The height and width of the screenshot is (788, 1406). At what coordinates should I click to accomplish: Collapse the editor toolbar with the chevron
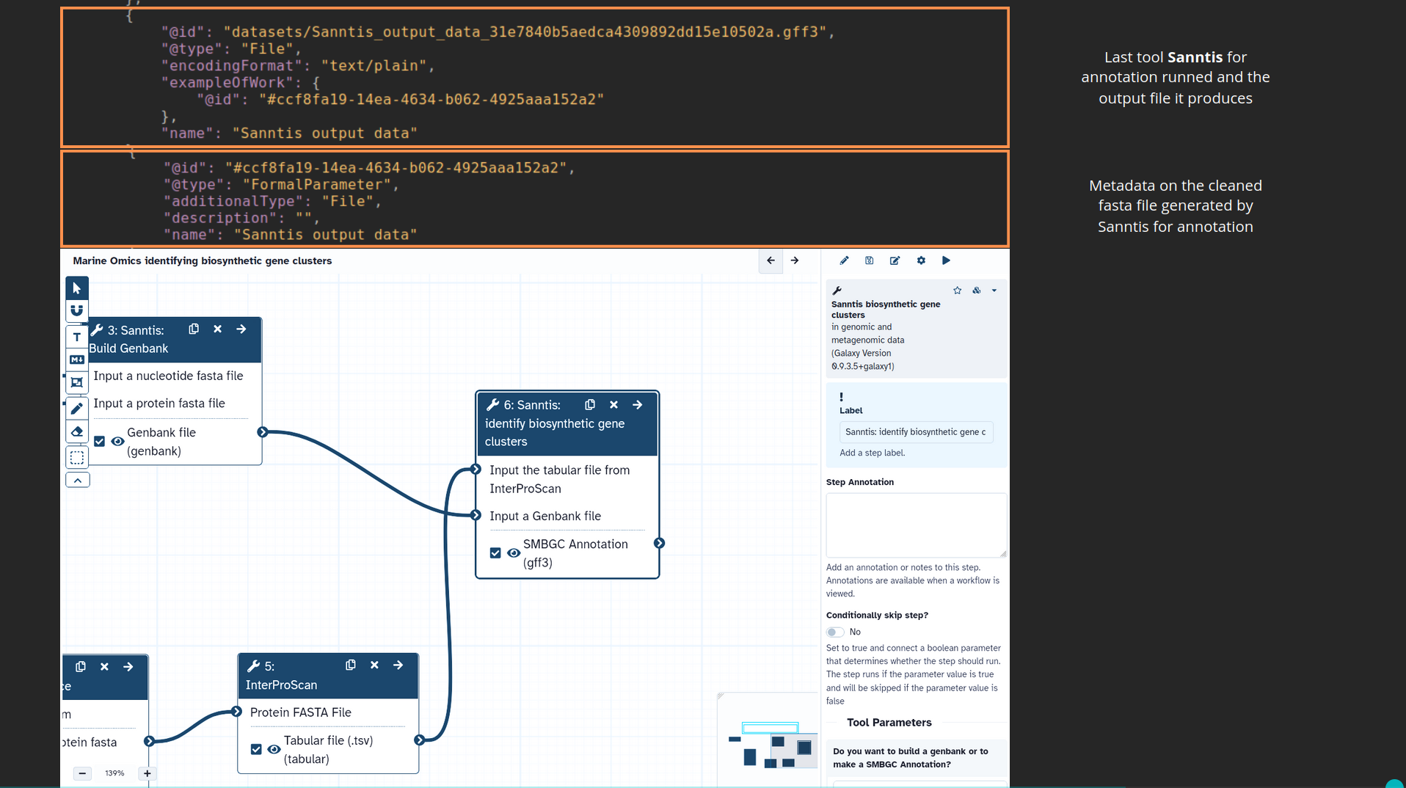77,480
